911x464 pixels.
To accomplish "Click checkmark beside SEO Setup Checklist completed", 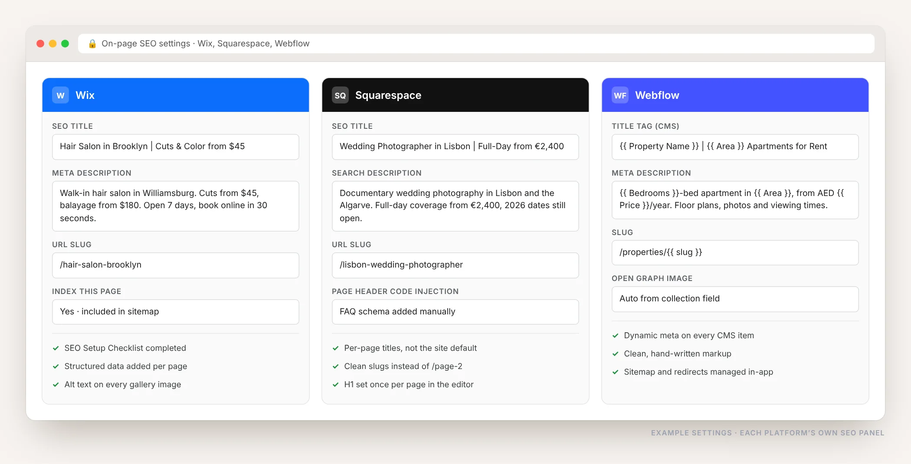I will click(56, 348).
